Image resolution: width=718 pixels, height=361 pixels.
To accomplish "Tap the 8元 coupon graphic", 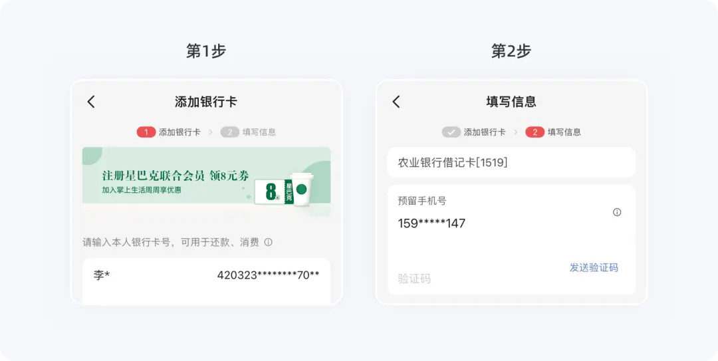I will point(274,191).
